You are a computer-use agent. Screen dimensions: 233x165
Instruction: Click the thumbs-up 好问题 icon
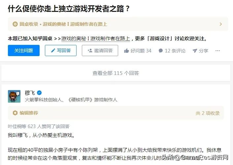126,51
